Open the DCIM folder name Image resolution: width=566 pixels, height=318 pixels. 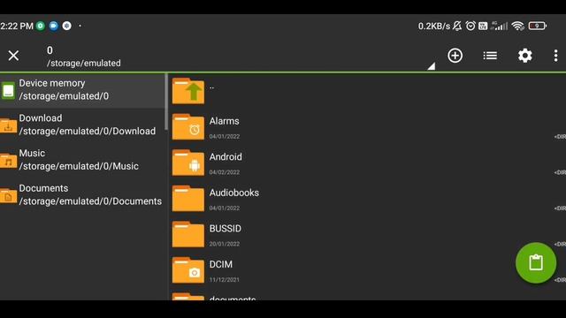(x=221, y=264)
